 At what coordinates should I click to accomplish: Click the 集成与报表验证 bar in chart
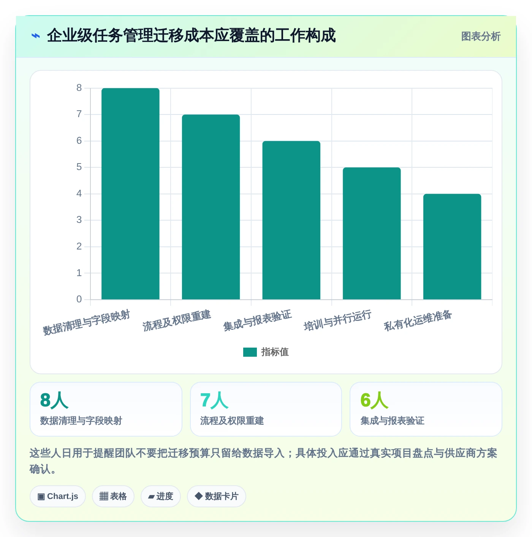pyautogui.click(x=291, y=220)
